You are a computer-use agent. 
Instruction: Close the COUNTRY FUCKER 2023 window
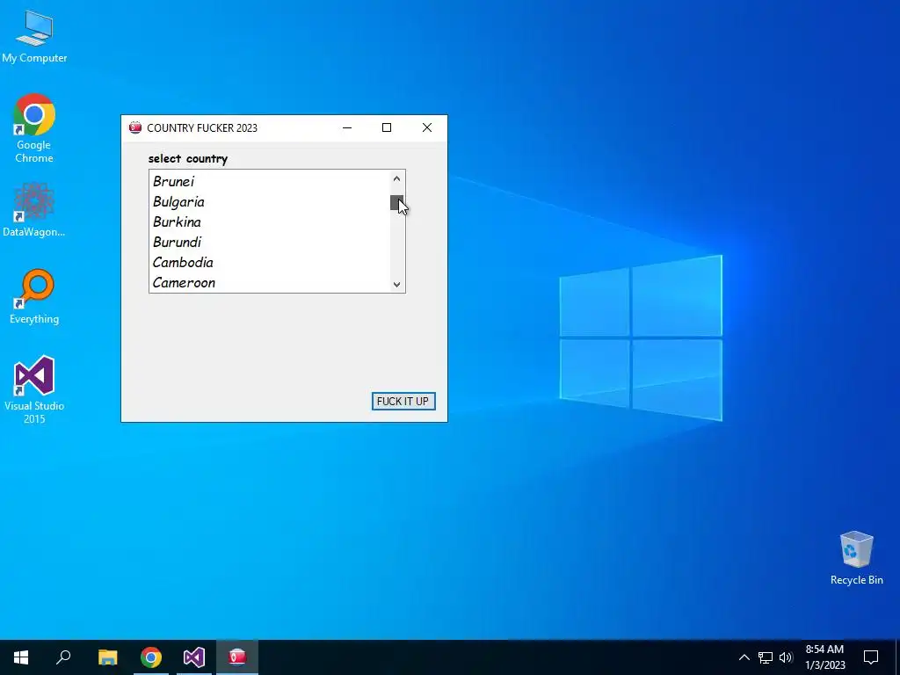[x=427, y=127]
